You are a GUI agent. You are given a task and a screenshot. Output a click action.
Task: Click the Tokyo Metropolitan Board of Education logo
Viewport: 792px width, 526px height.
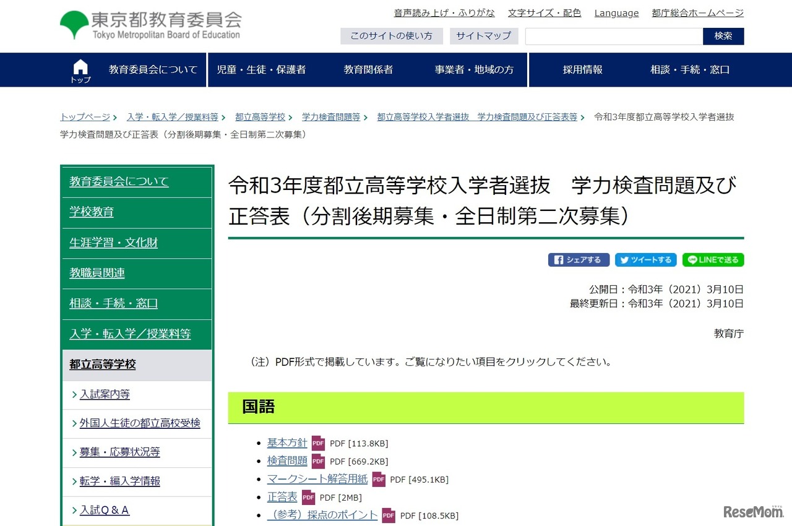[x=150, y=25]
